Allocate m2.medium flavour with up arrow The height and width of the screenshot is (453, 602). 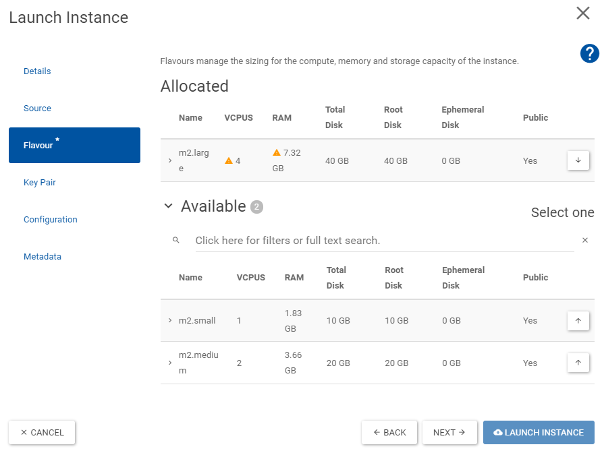click(x=578, y=363)
